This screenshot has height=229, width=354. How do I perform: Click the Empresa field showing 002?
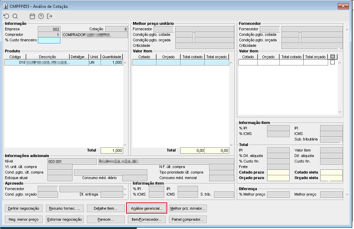(49, 29)
